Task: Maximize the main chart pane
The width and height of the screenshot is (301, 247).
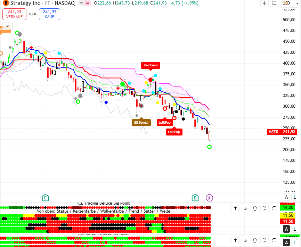Action: point(274,3)
